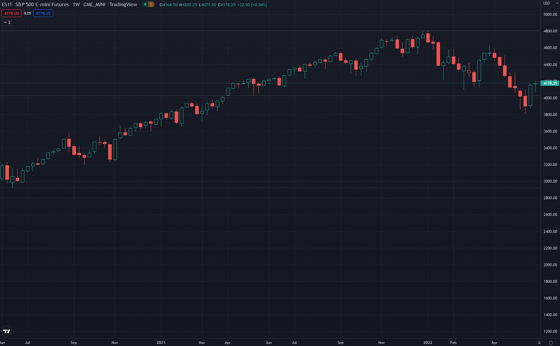
Task: Click the ES1! symbol name
Action: (7, 5)
